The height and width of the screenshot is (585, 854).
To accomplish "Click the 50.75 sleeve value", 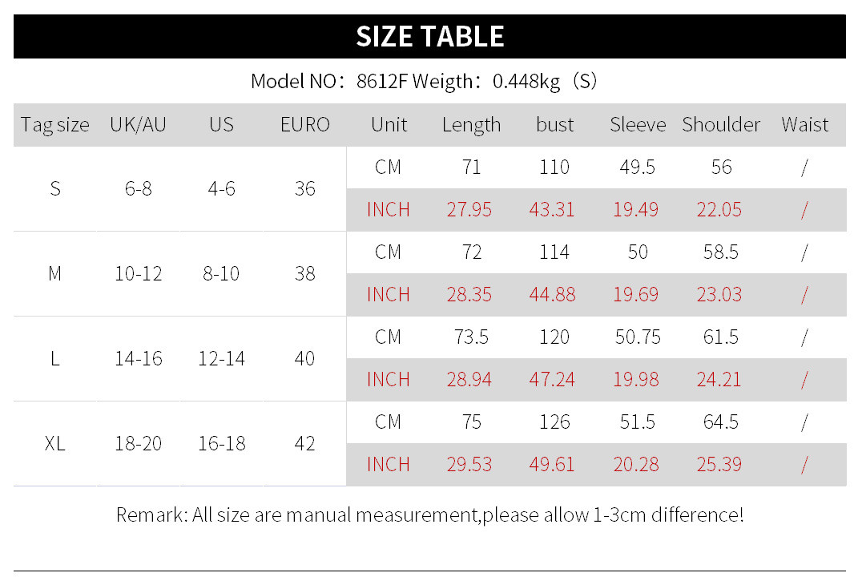I will point(638,337).
